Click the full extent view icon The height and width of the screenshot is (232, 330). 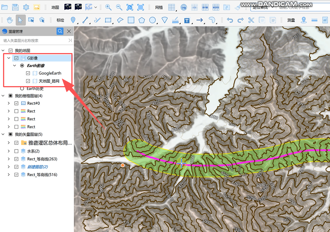[141, 8]
